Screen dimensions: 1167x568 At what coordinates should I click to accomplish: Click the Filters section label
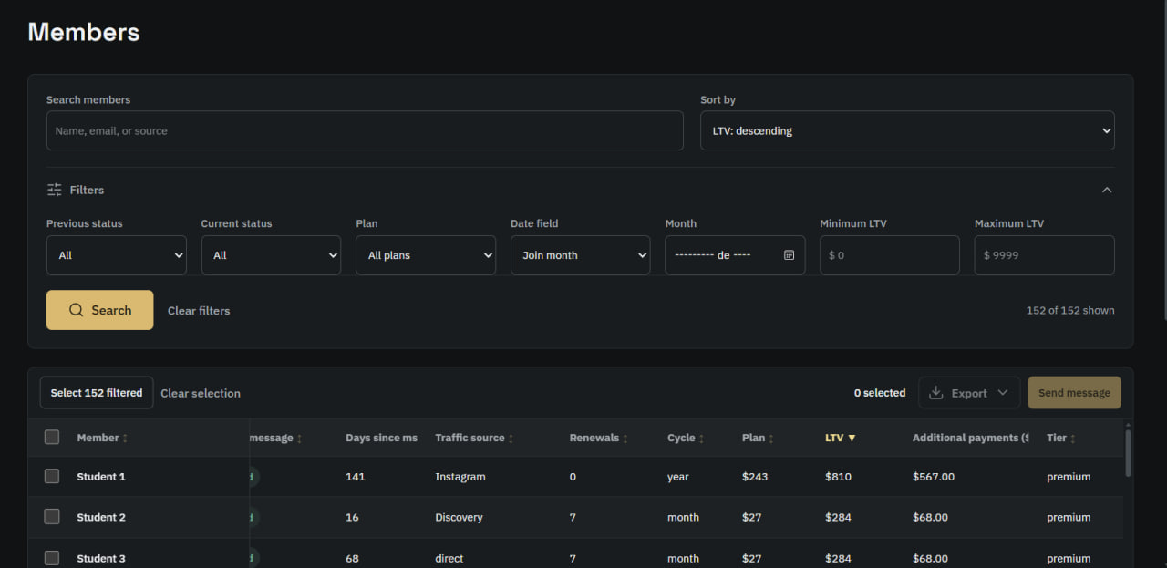point(87,190)
